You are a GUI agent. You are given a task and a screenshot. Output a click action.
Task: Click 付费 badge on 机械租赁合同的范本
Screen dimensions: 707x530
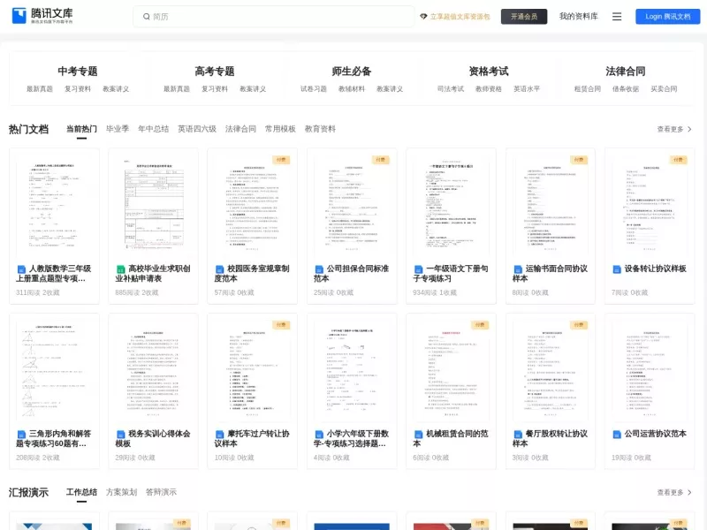click(480, 324)
